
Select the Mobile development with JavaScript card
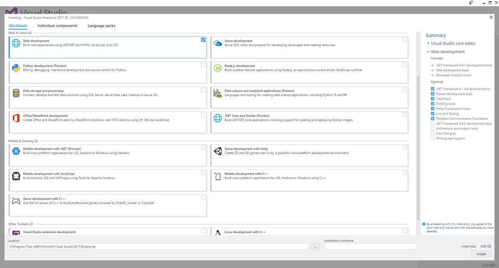click(108, 180)
